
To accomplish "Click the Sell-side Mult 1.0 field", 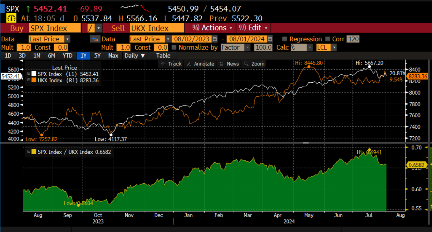I will [x=123, y=47].
